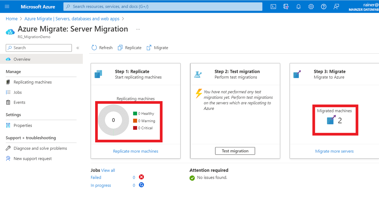Click the In progress jobs link
379x197 pixels.
(x=101, y=185)
